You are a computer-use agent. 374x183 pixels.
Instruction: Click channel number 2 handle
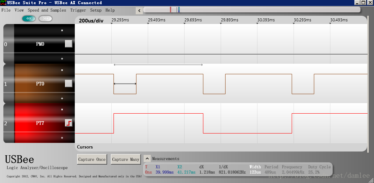[6, 123]
